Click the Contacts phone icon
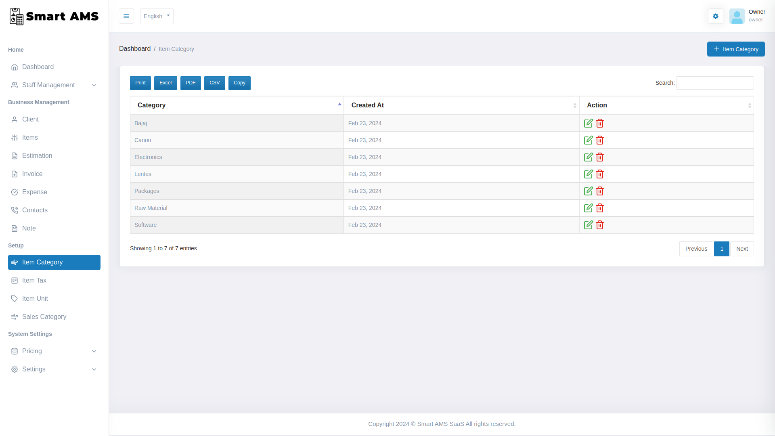The height and width of the screenshot is (436, 775). click(15, 210)
